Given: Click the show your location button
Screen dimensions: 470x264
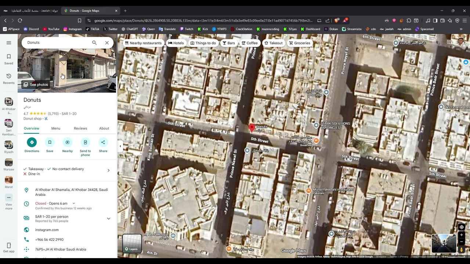Looking at the screenshot, I should pos(462,227).
